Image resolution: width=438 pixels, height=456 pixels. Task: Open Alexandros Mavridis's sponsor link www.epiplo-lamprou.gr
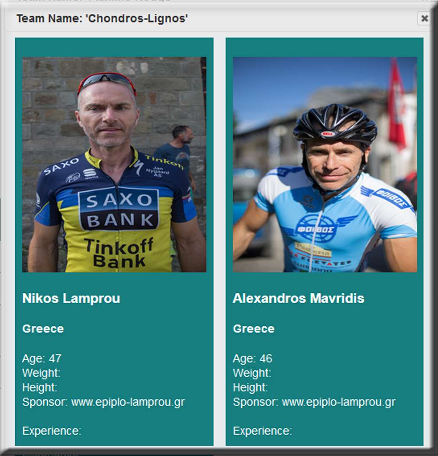click(338, 402)
